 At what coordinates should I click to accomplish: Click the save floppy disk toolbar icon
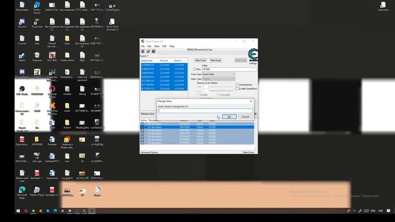pyautogui.click(x=154, y=51)
